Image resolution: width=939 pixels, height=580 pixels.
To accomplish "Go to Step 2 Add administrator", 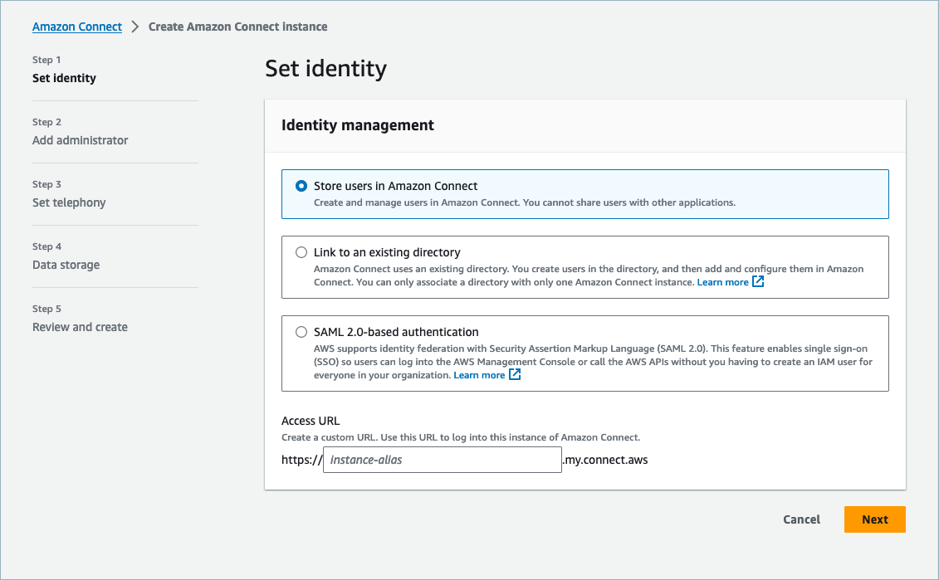I will (x=80, y=139).
